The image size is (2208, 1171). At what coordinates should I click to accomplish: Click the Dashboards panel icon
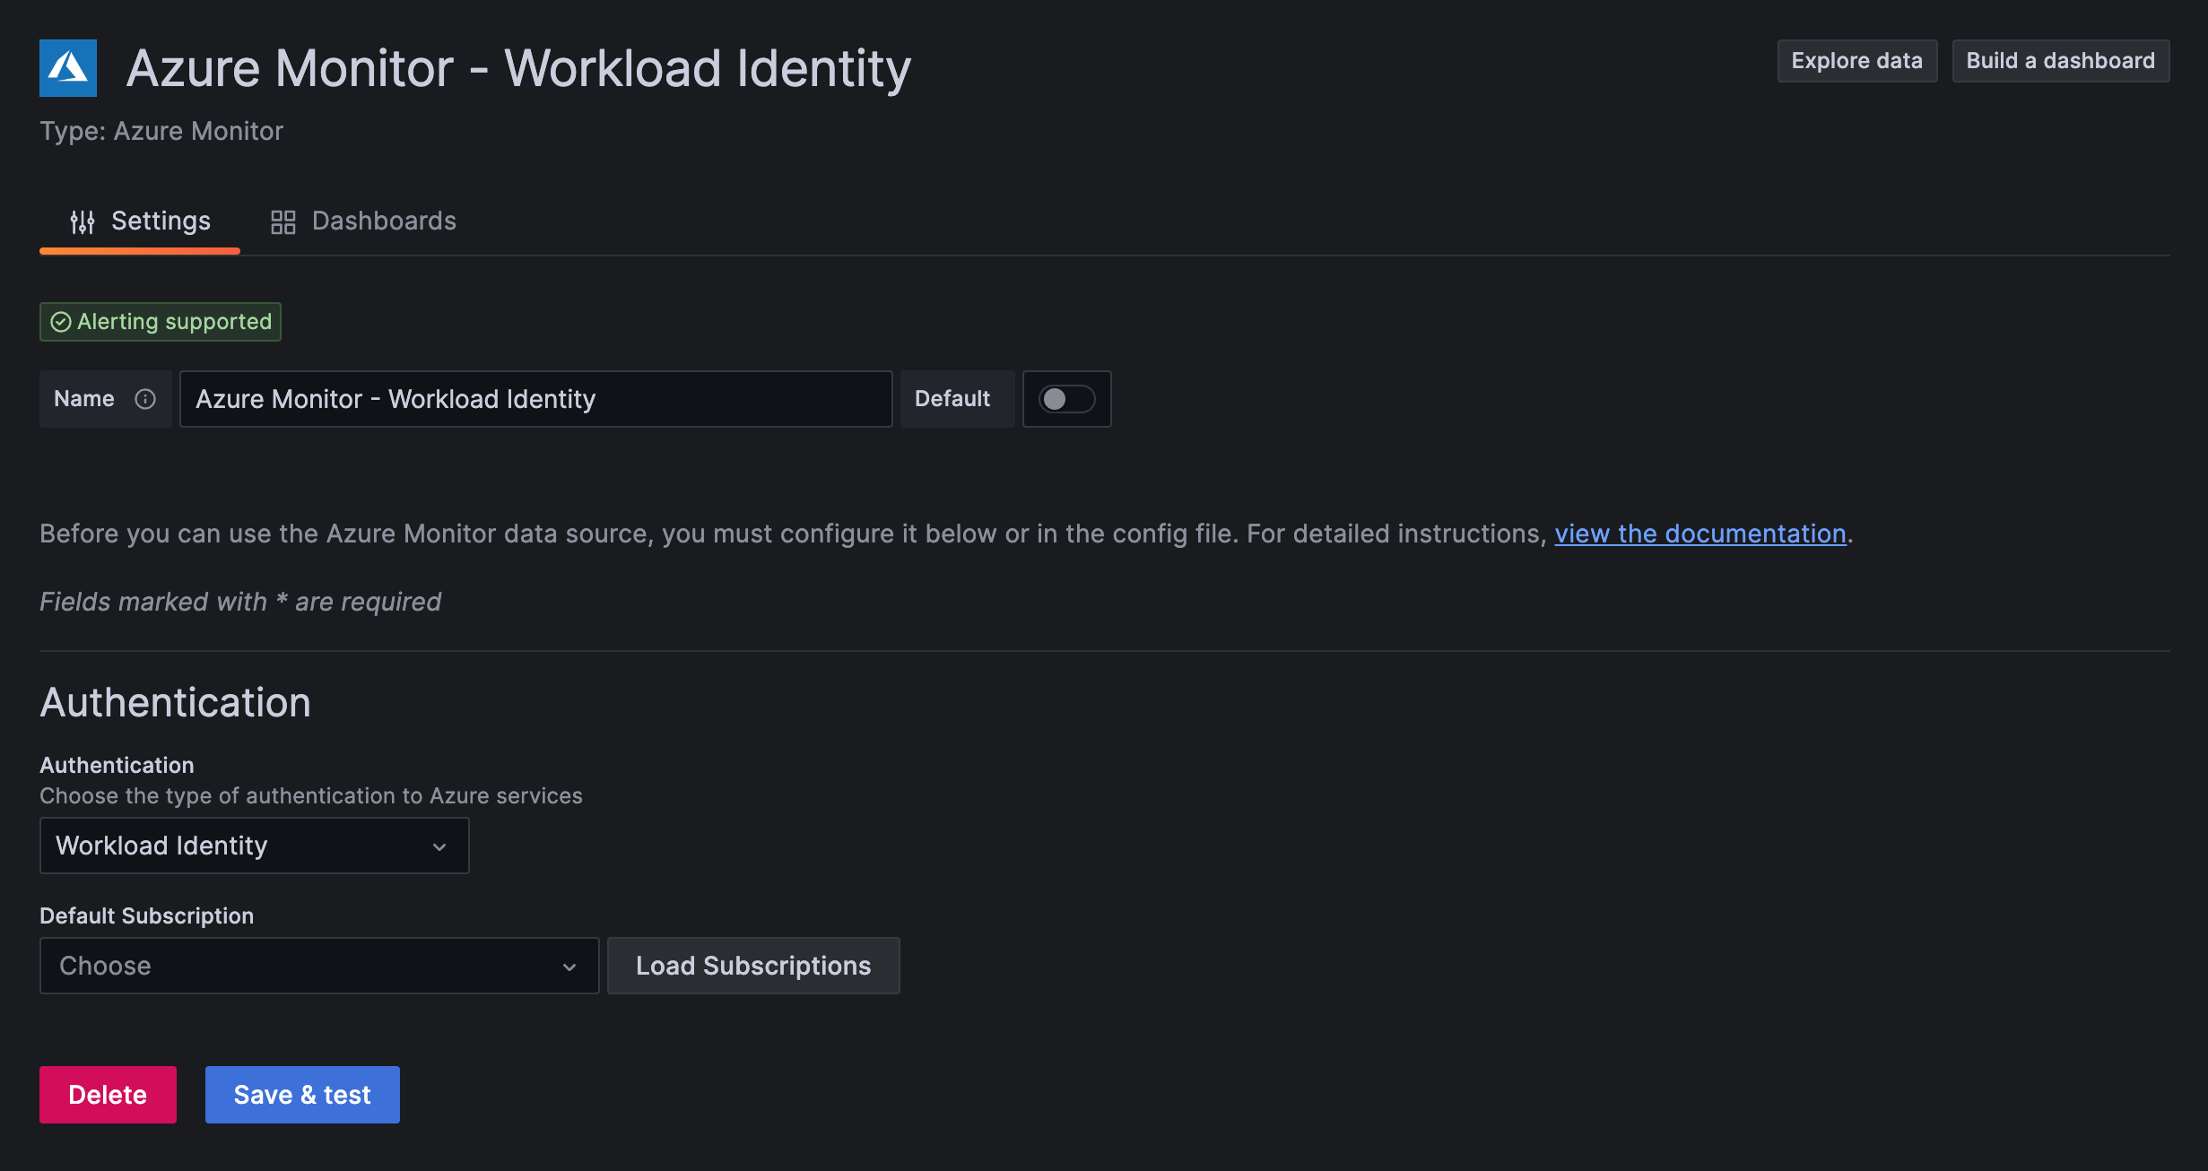(x=282, y=221)
